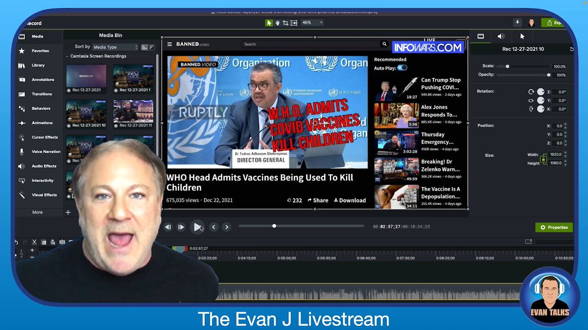The width and height of the screenshot is (588, 330).
Task: Click the Play button
Action: coord(198,227)
